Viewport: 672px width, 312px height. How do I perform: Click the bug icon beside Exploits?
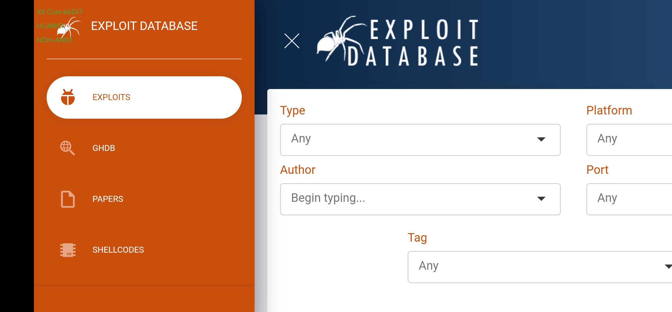tap(68, 97)
